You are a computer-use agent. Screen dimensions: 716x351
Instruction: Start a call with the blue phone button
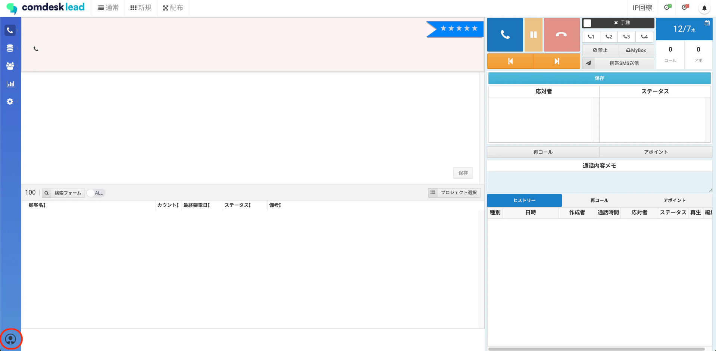pyautogui.click(x=505, y=35)
